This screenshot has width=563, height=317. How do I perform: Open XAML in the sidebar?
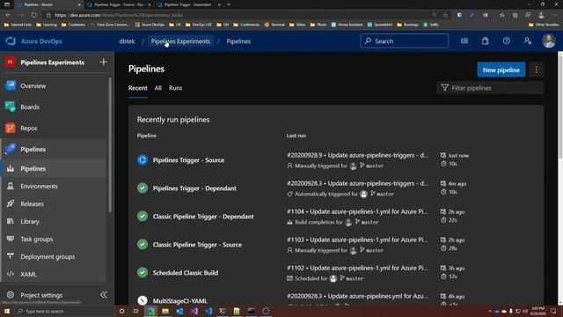tap(28, 274)
